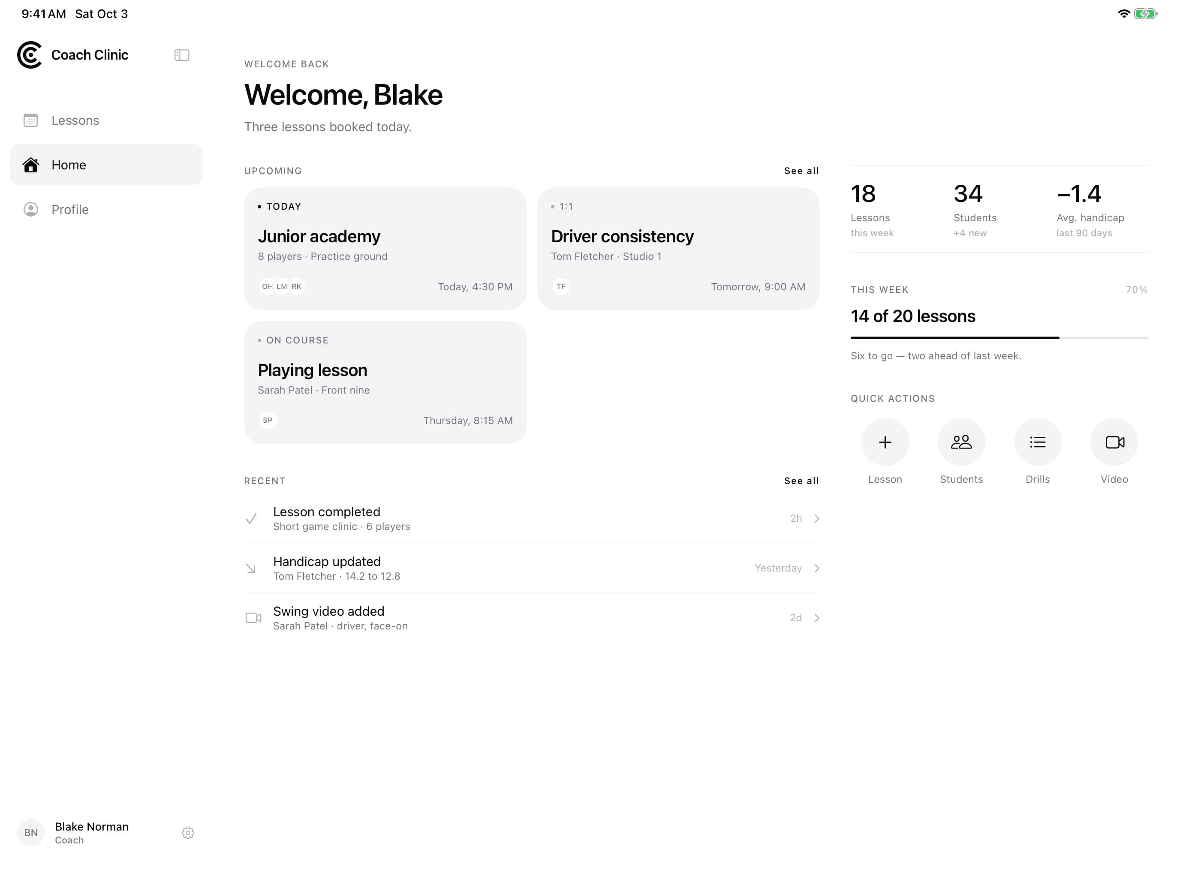This screenshot has height=885, width=1180.
Task: Expand the Swing video added chevron
Action: (x=816, y=618)
